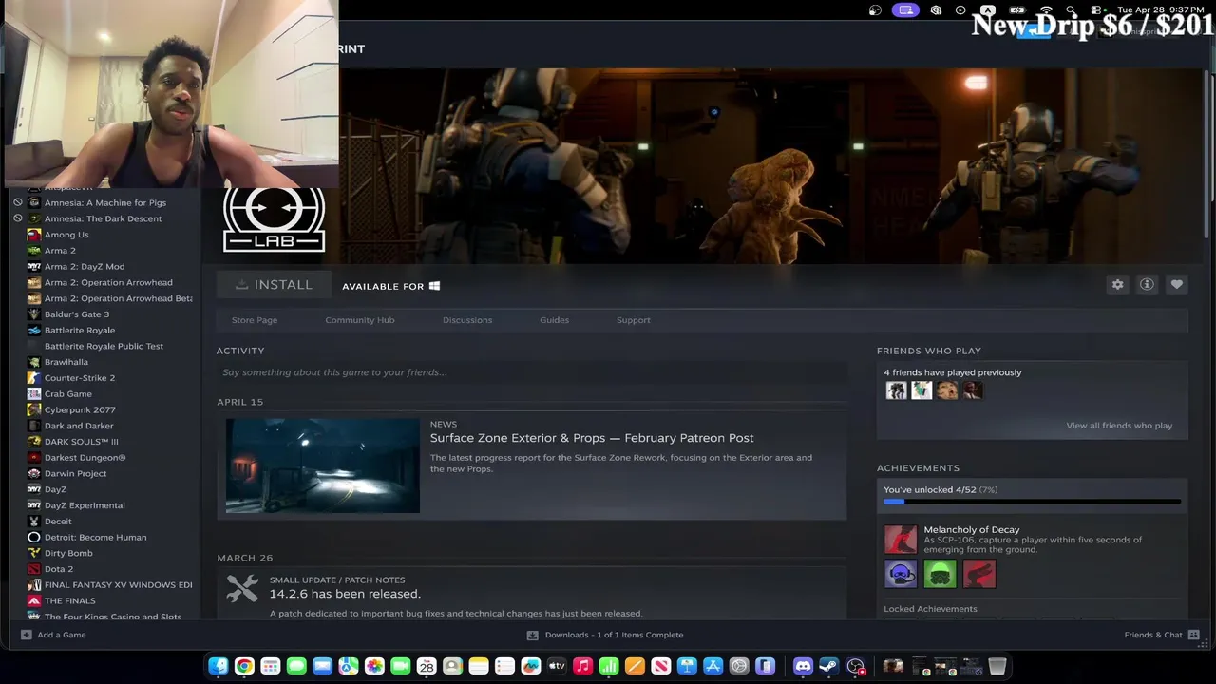Select the blue gas mask achievement icon
The width and height of the screenshot is (1216, 684).
pyautogui.click(x=901, y=574)
